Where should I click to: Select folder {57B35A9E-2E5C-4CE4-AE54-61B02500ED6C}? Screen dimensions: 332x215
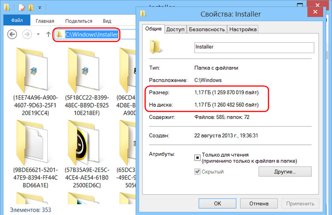pyautogui.click(x=87, y=154)
